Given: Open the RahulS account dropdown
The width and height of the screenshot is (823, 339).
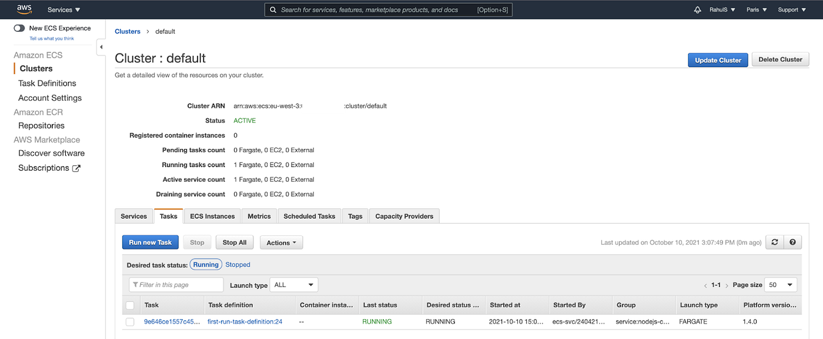Looking at the screenshot, I should (722, 10).
